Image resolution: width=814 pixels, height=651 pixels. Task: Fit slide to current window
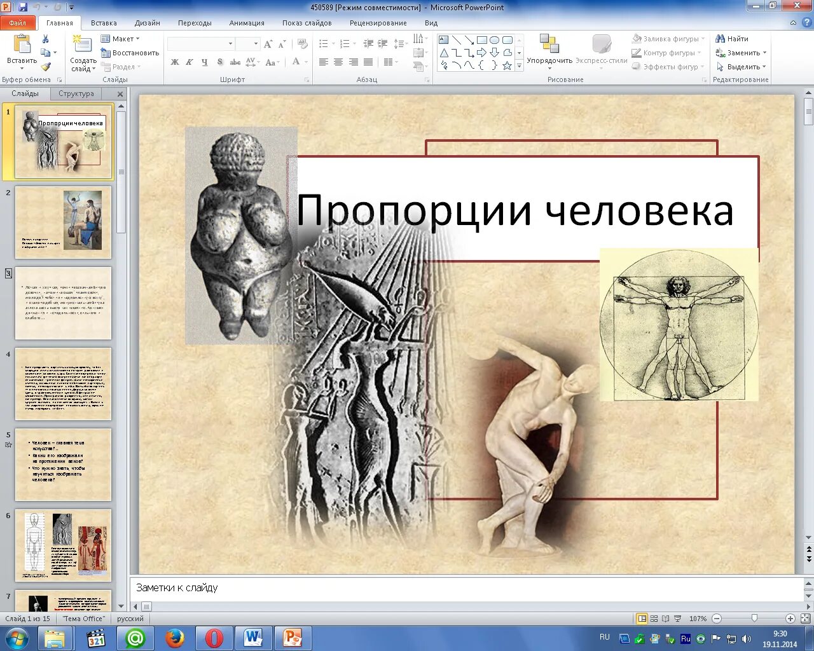[x=806, y=619]
